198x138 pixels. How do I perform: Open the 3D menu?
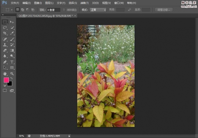tap(95, 3)
